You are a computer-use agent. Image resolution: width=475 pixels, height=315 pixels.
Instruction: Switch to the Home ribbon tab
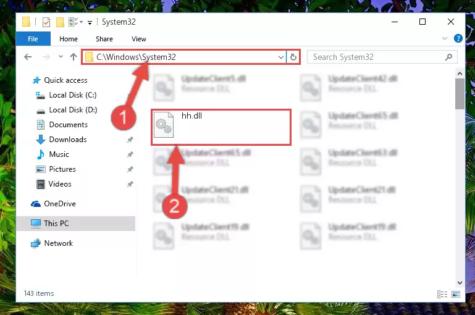point(69,39)
